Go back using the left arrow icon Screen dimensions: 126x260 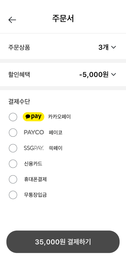pos(12,20)
